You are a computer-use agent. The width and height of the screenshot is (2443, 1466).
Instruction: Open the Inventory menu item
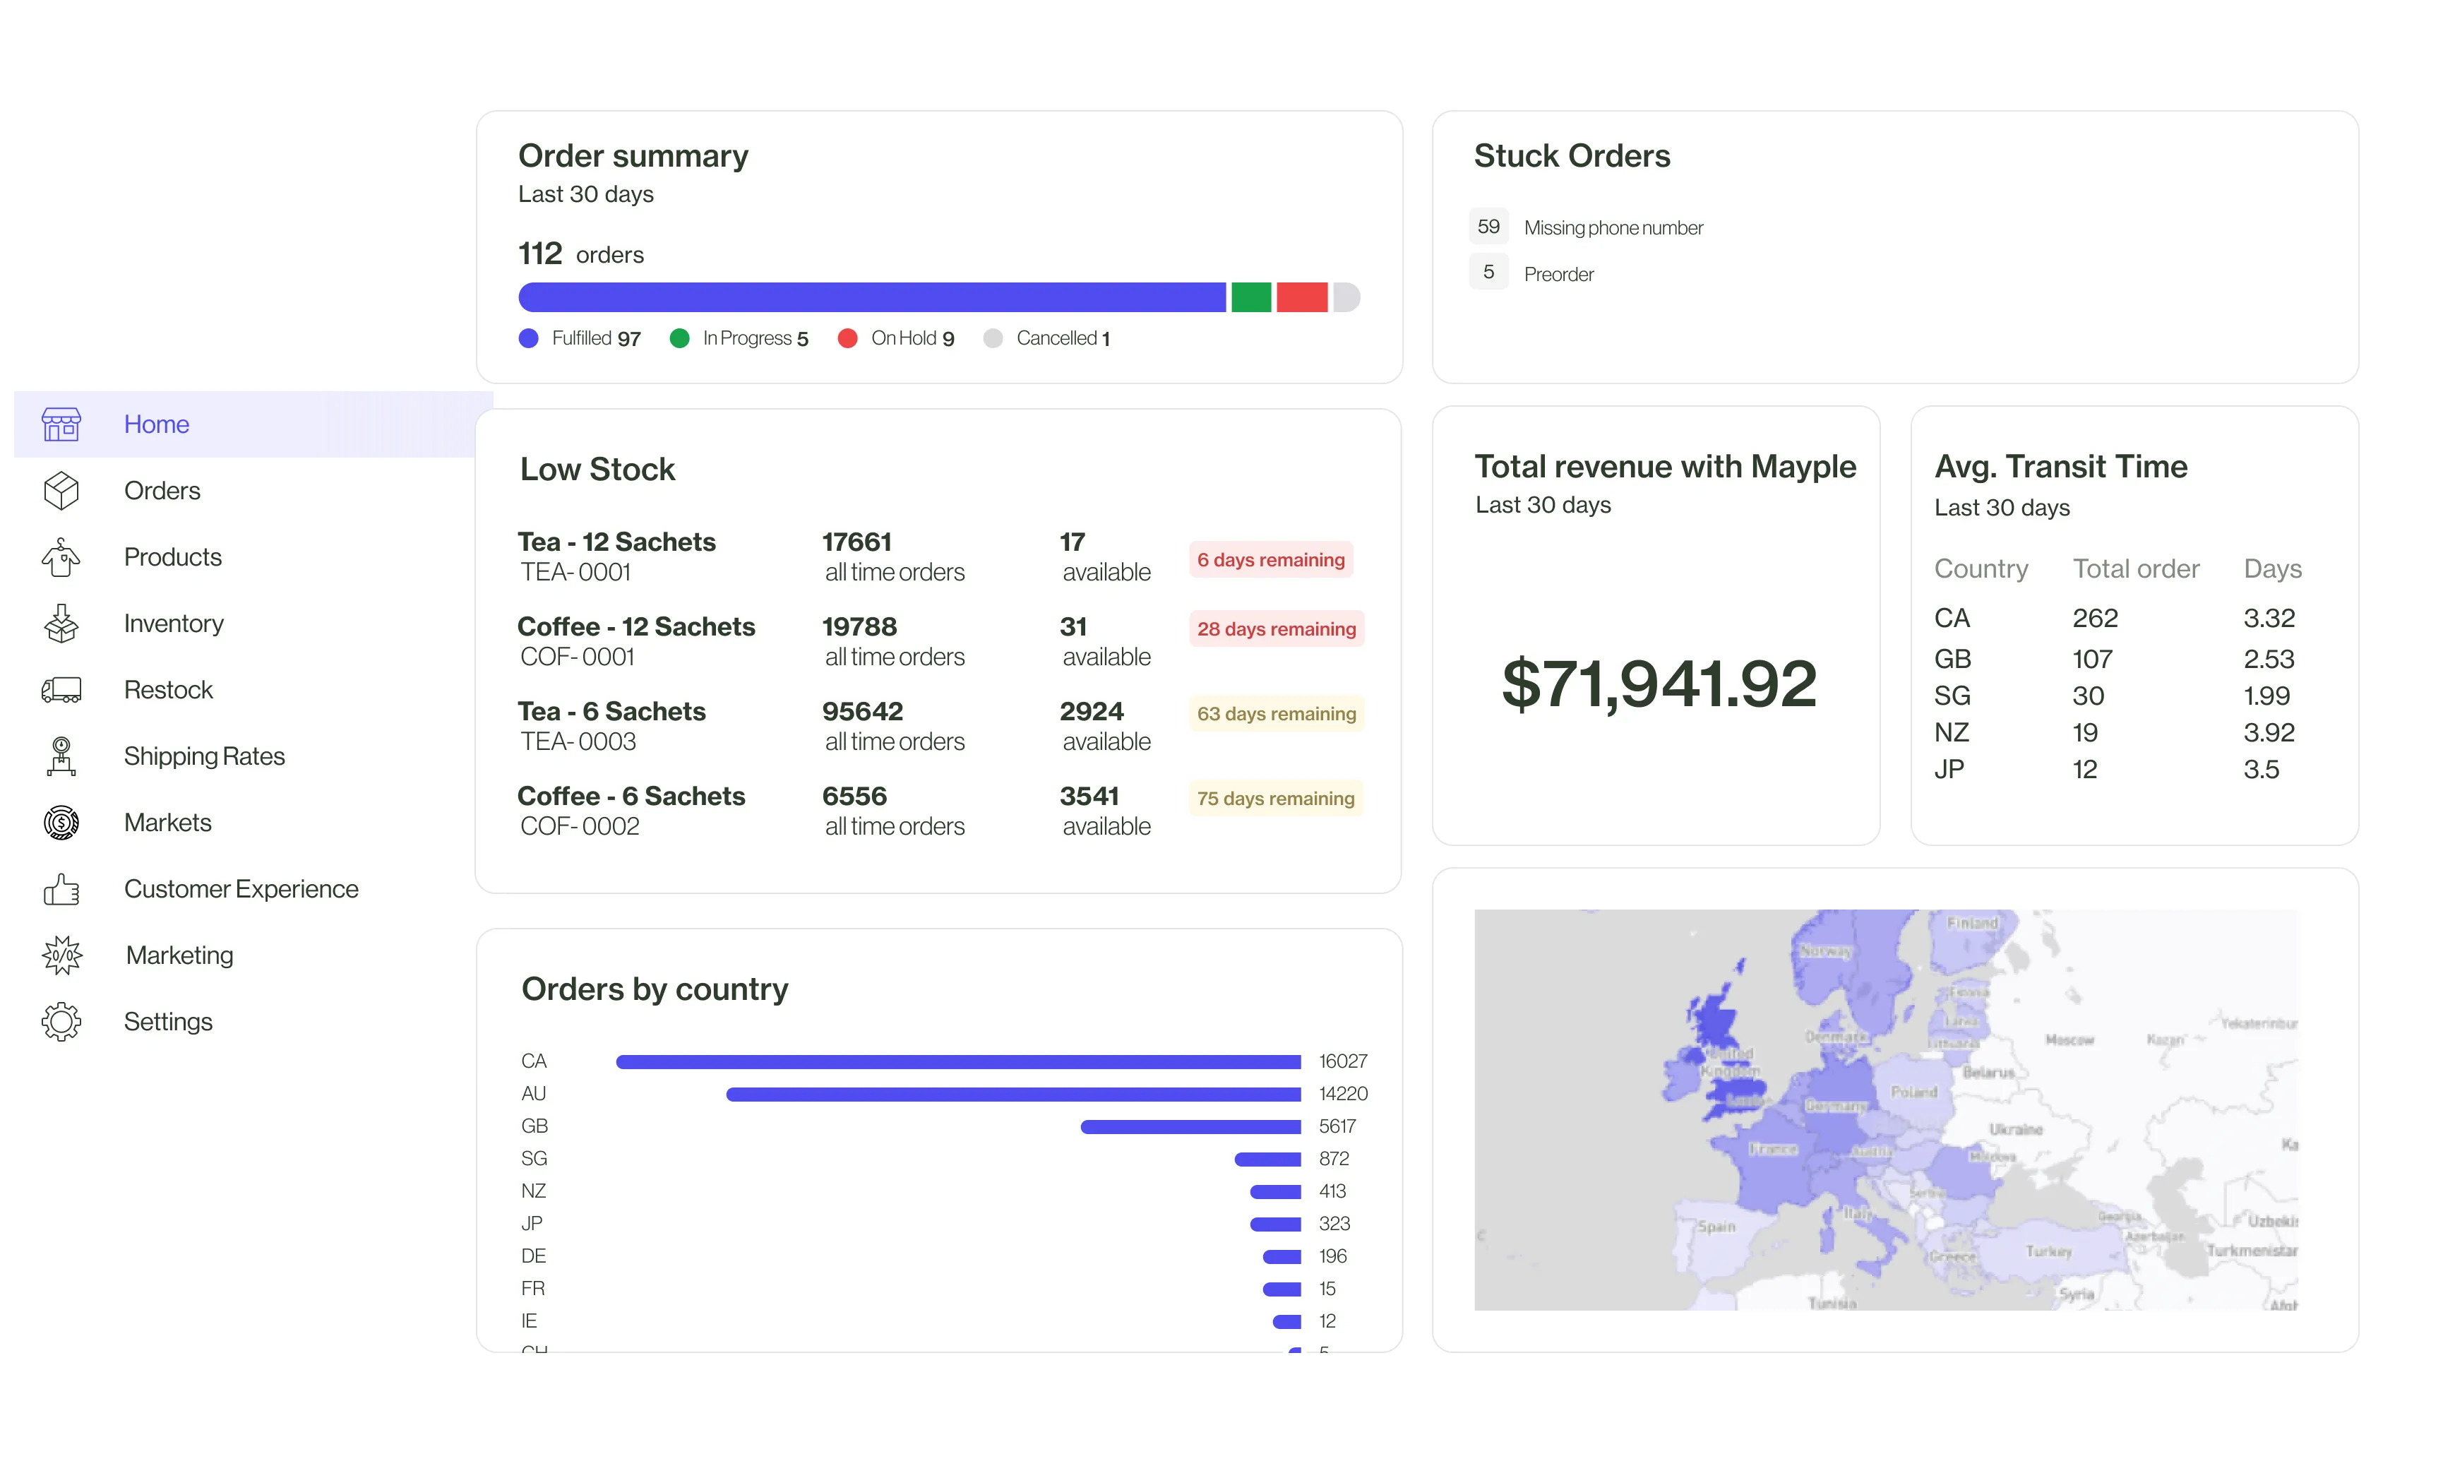pyautogui.click(x=174, y=624)
